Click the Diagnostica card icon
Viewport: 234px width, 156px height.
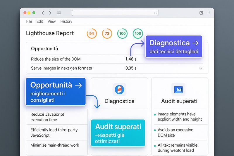pos(119,90)
